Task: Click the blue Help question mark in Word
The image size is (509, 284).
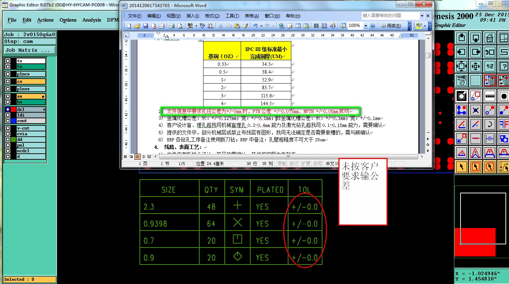Action: pyautogui.click(x=373, y=26)
